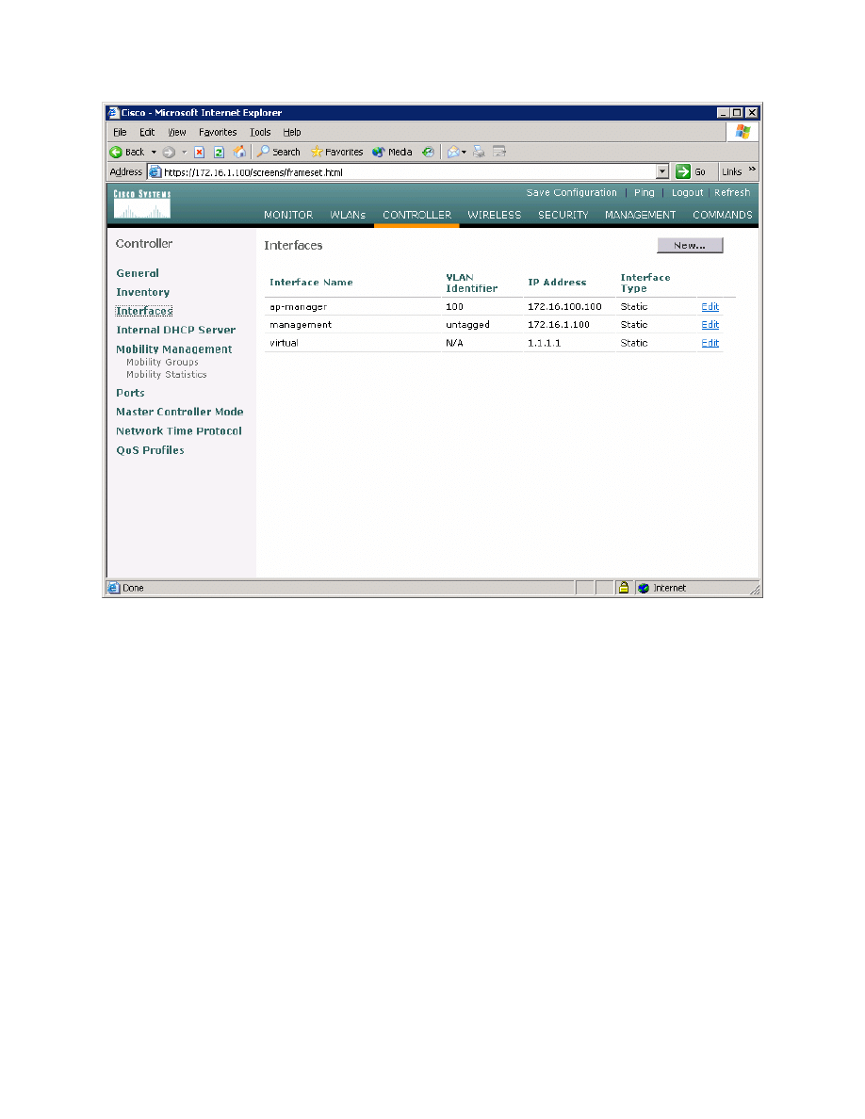
Task: Expand the Back button history dropdown
Action: (x=154, y=153)
